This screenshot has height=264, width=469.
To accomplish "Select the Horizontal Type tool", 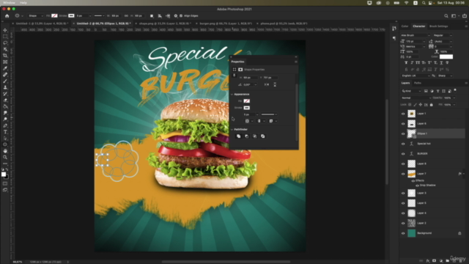I will 5,132.
